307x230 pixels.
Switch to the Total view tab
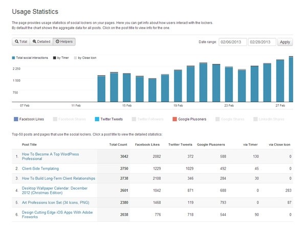[20, 41]
